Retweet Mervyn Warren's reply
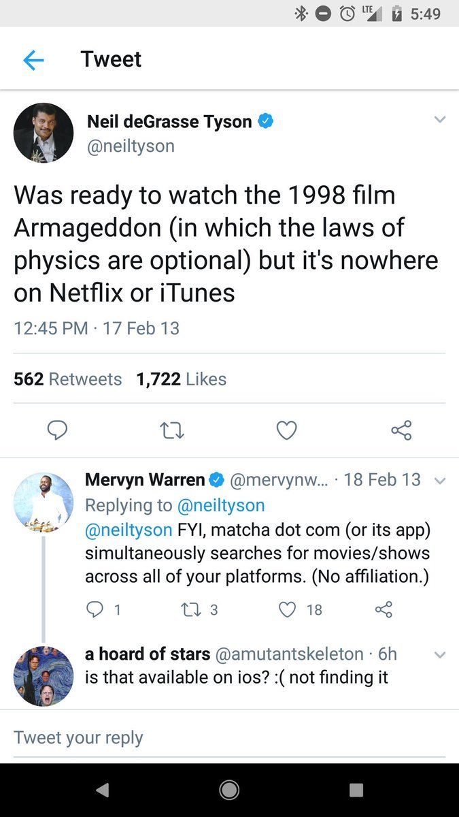 pos(193,609)
